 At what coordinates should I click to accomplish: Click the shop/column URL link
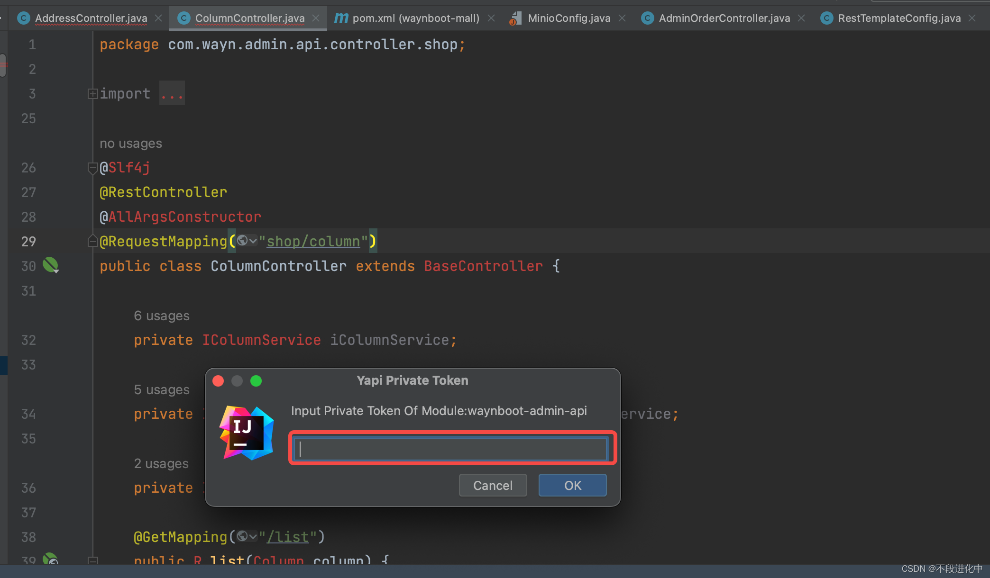313,241
